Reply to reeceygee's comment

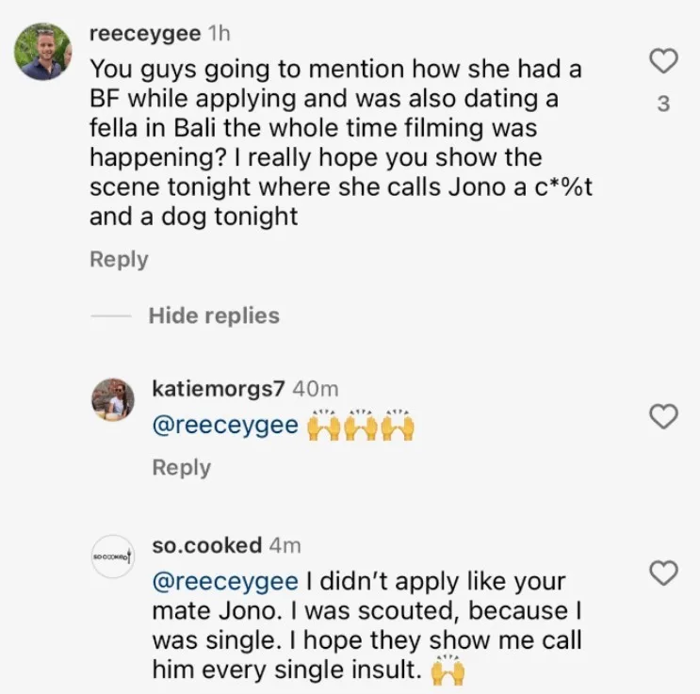119,259
